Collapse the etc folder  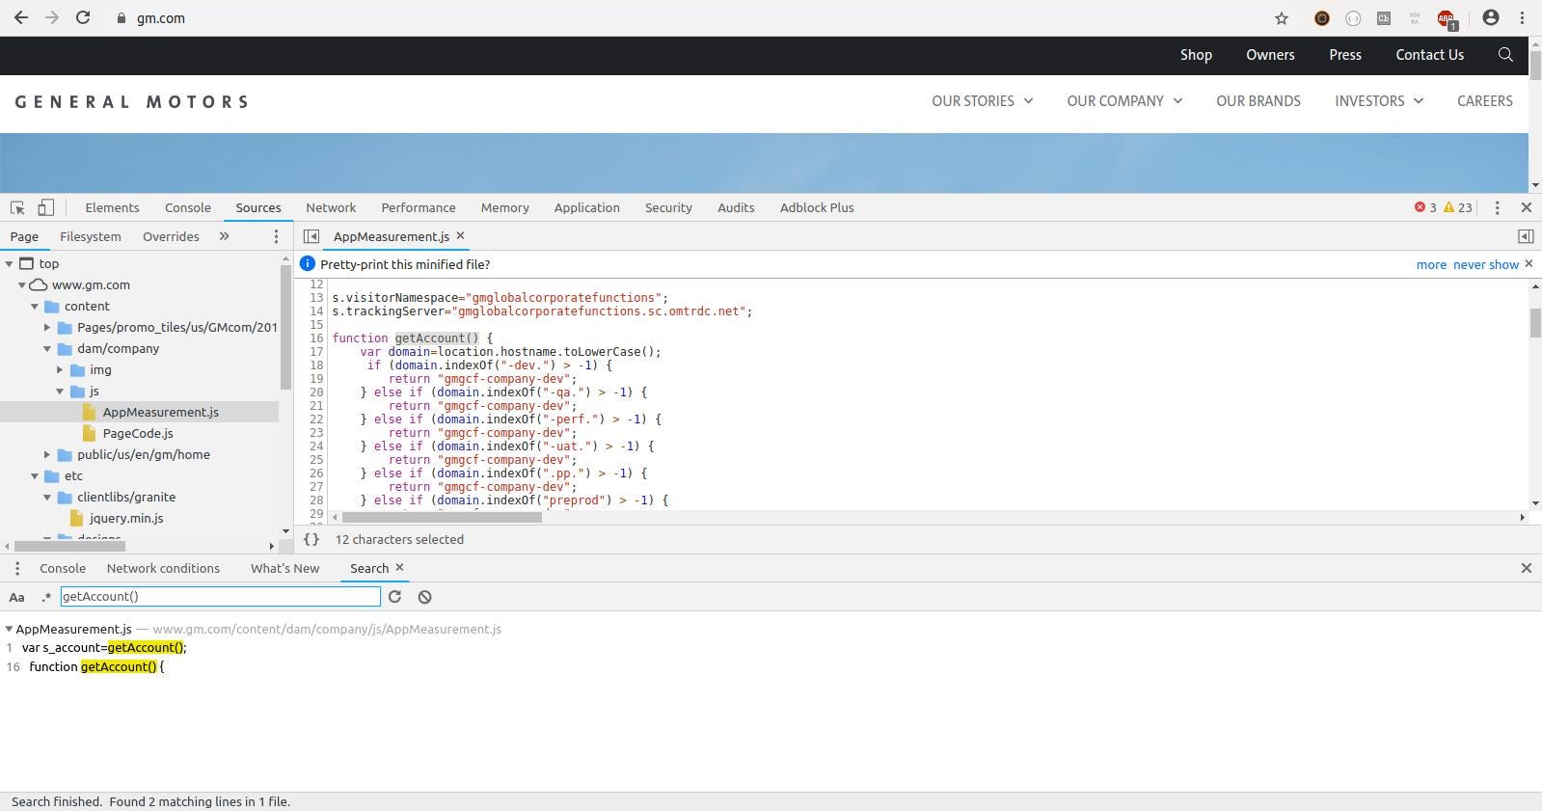point(34,475)
